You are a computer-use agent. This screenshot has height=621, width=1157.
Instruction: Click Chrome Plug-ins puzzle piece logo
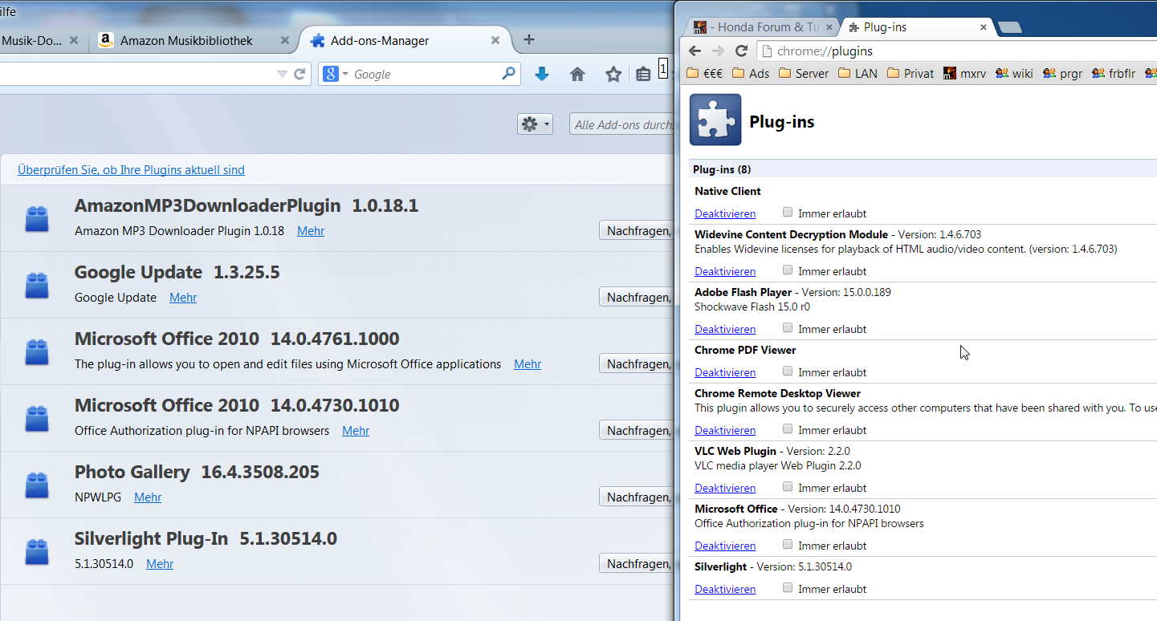point(715,120)
